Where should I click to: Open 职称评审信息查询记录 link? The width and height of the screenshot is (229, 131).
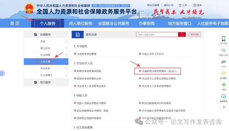click(89, 79)
